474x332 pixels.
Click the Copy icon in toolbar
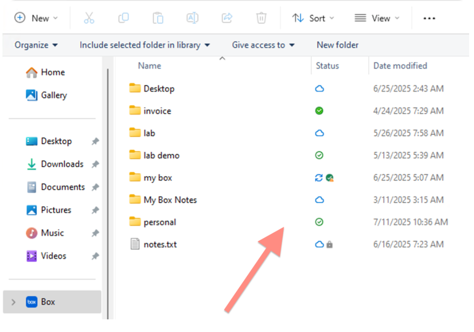coord(123,18)
